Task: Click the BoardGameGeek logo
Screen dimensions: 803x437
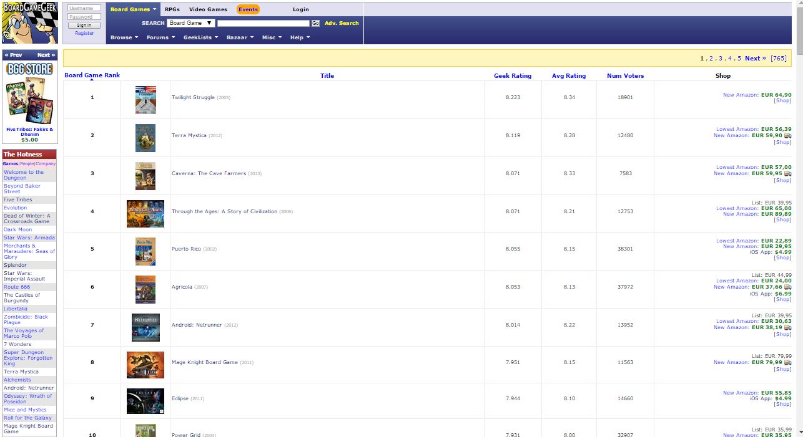Action: pyautogui.click(x=29, y=22)
